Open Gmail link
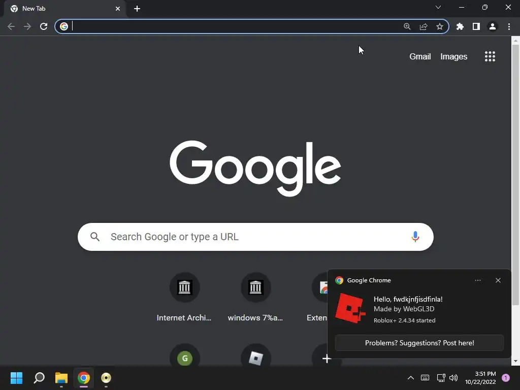Screen dimensions: 520x390 [x=420, y=57]
